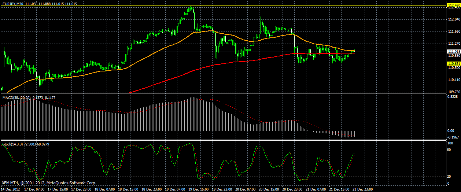This screenshot has width=461, height=192.
Task: Click the 110.880 price scale value
Action: [453, 56]
